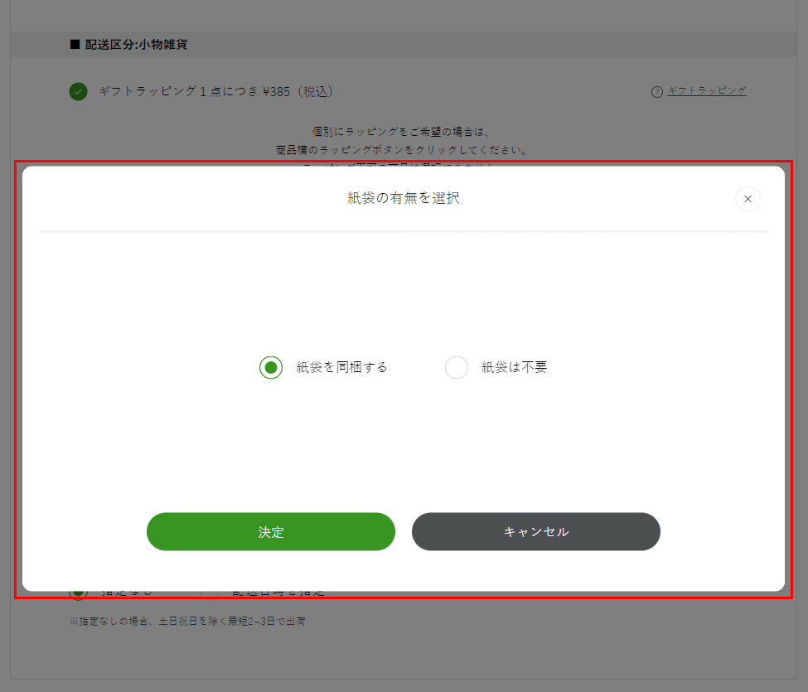Viewport: 808px width, 692px height.
Task: Click the 商品横のラッピングボタン instruction line
Action: [401, 150]
